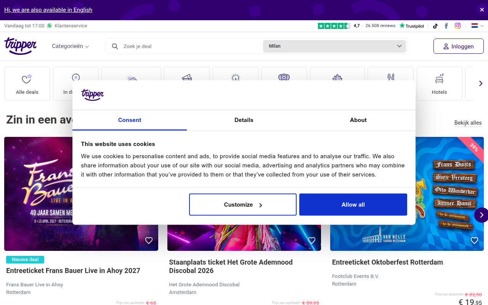Open Staanplaats ticket Het Grote Ademnood Discobal title
488x305 pixels.
coord(231,266)
